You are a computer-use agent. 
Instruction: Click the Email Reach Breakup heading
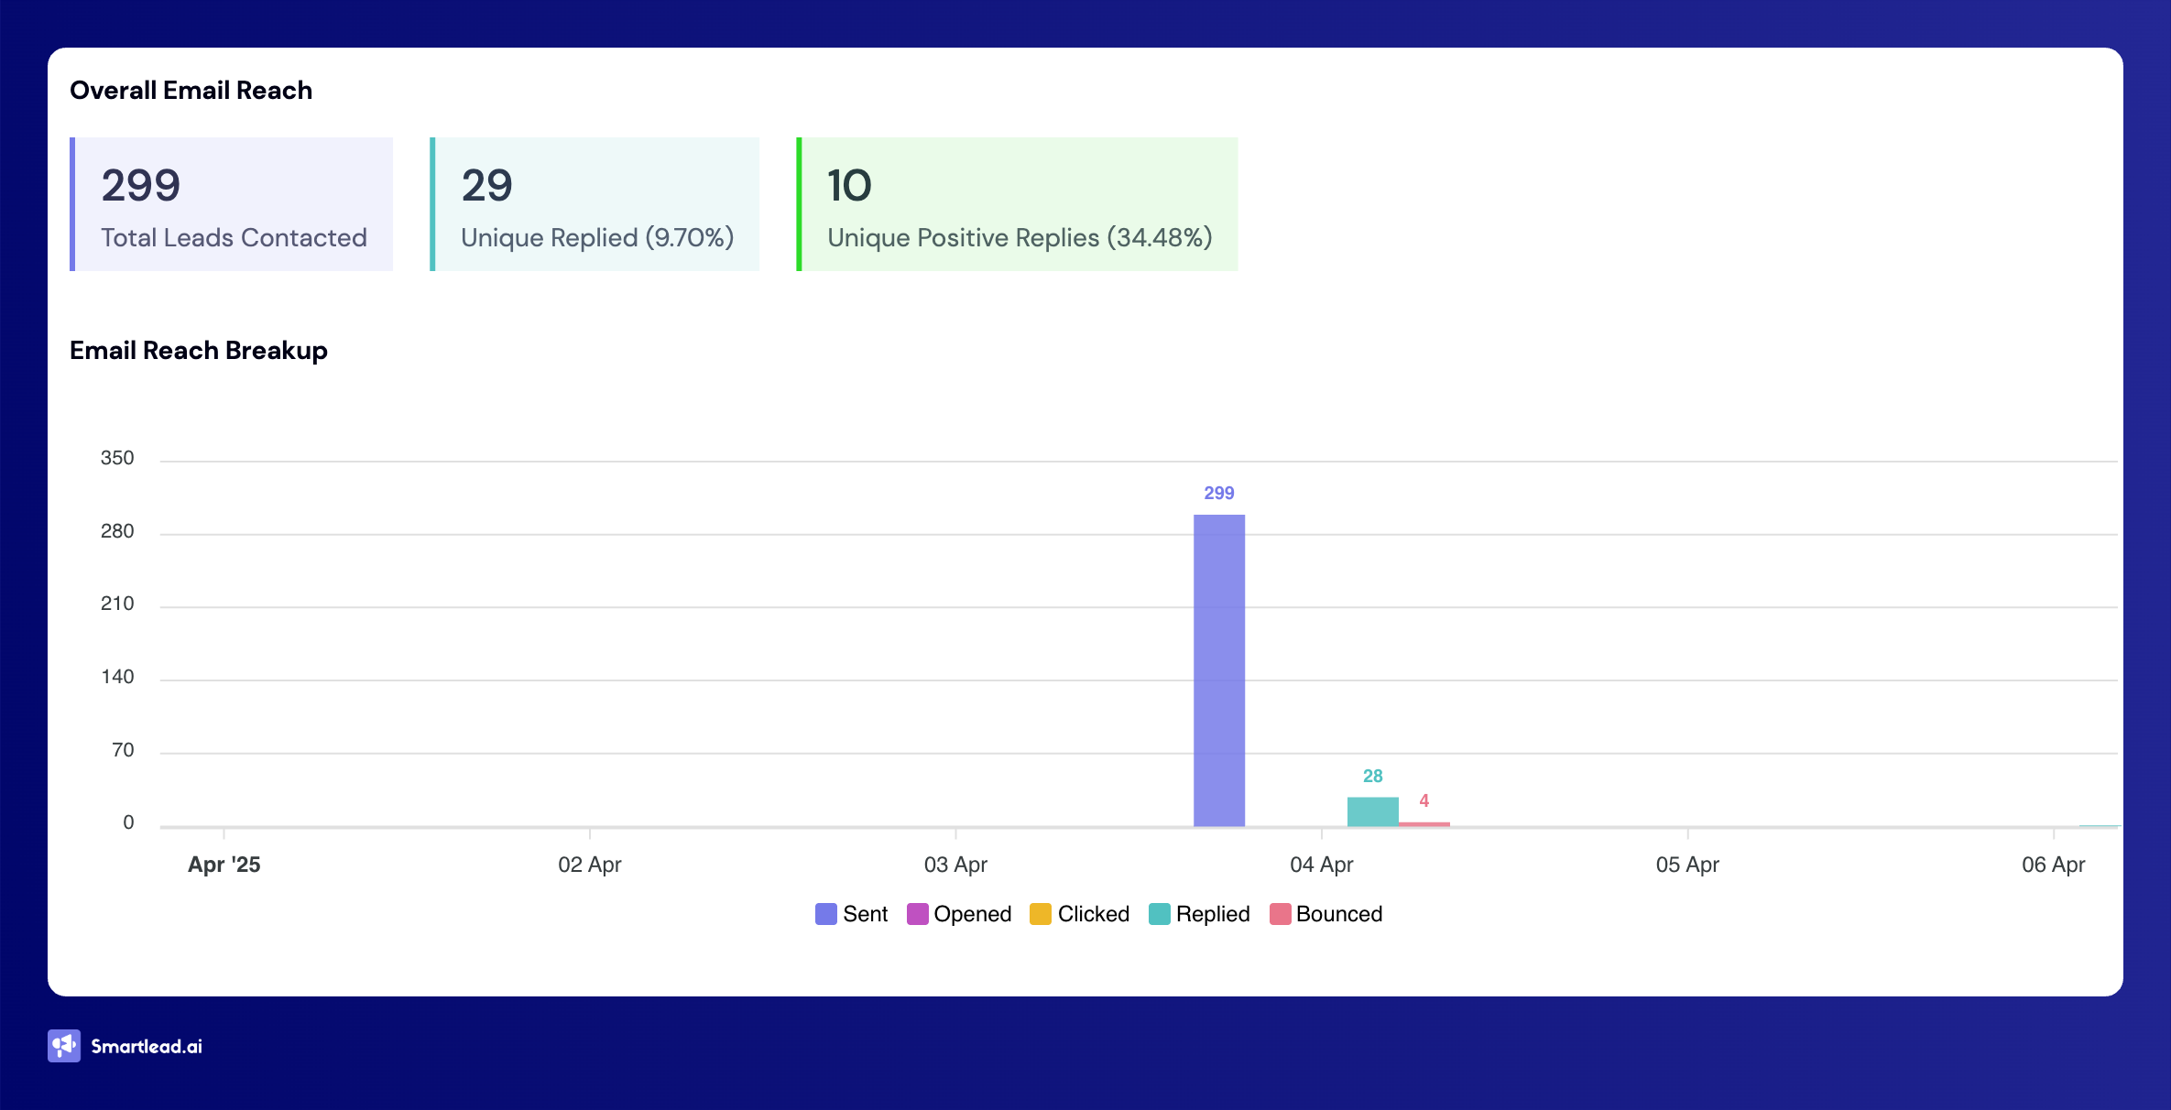(x=199, y=350)
